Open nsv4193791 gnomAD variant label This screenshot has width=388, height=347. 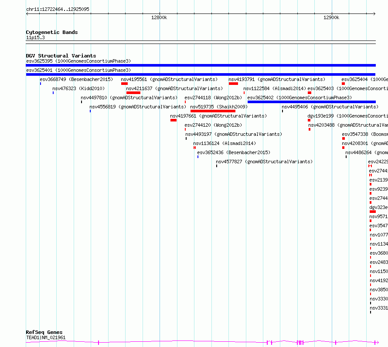277,79
